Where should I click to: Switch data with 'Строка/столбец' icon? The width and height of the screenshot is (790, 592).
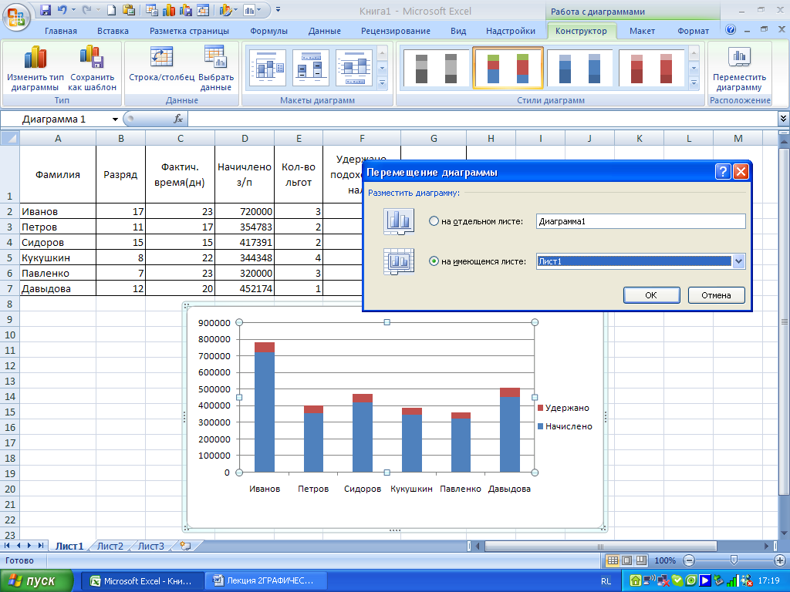coord(162,58)
